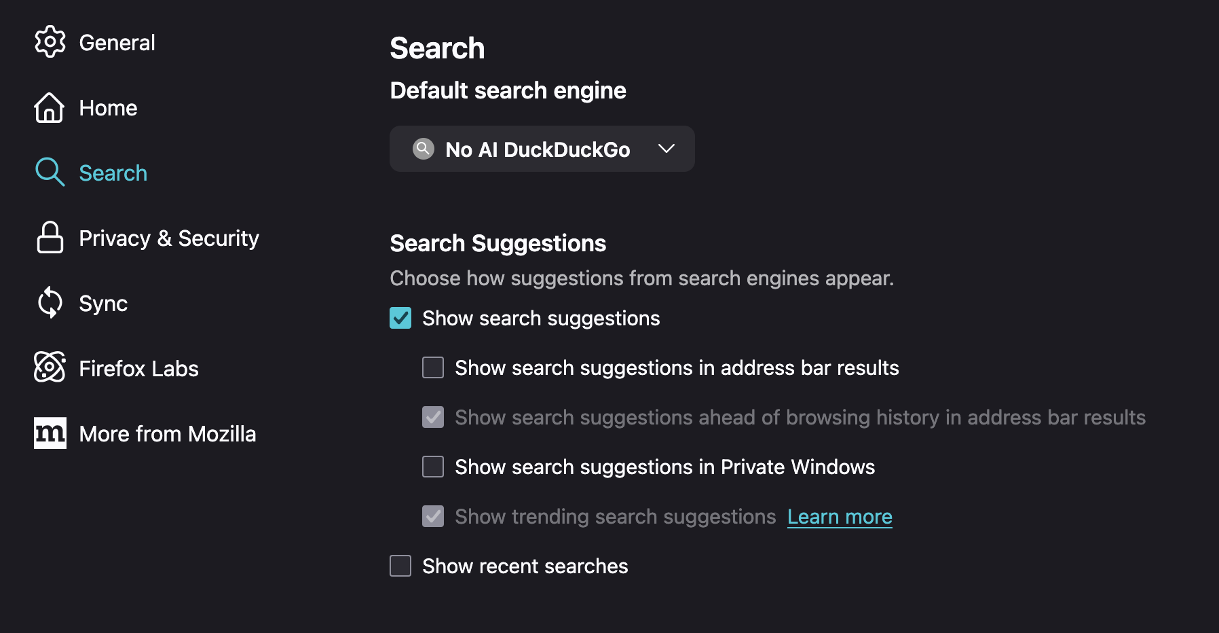The width and height of the screenshot is (1219, 633).
Task: Select More from Mozilla label
Action: tap(168, 434)
